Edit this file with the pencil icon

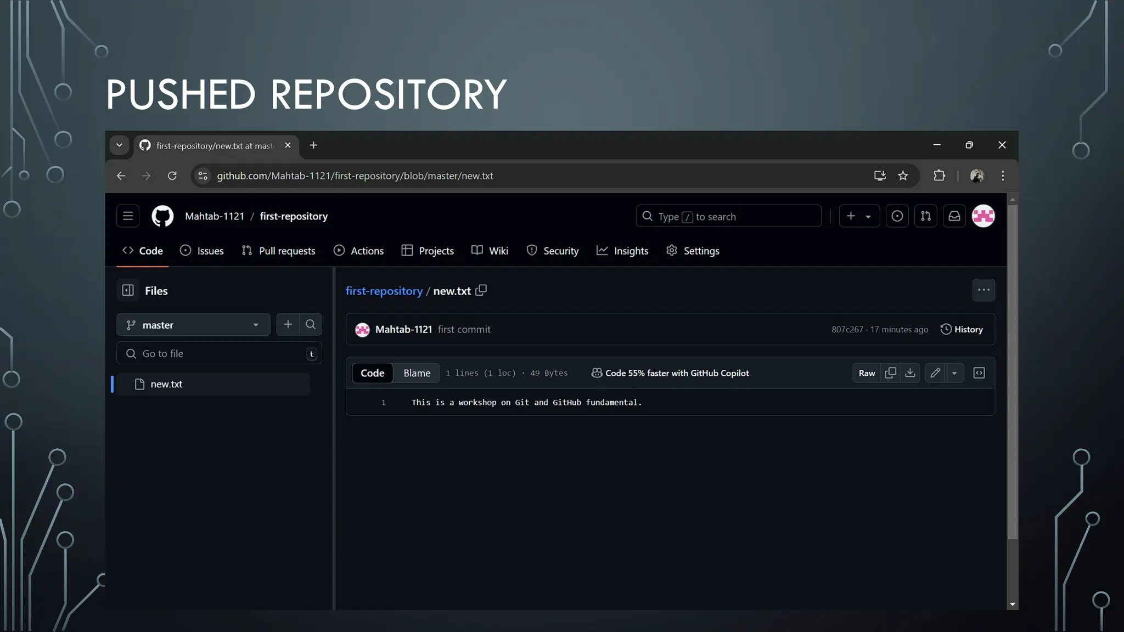(x=935, y=373)
